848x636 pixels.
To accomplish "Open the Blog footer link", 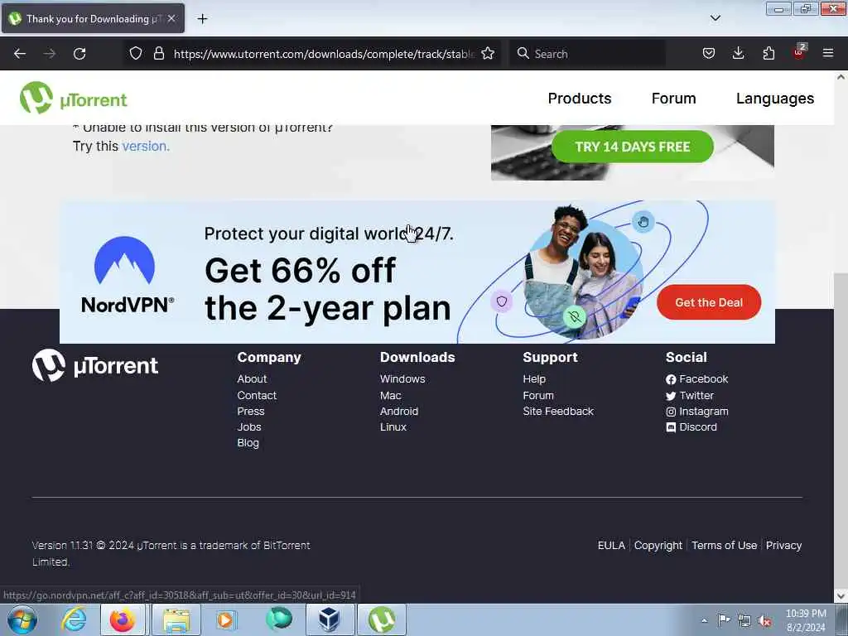I will [248, 442].
